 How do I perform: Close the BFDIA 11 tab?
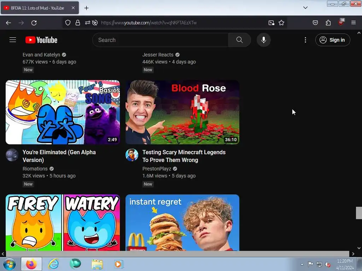[x=73, y=8]
